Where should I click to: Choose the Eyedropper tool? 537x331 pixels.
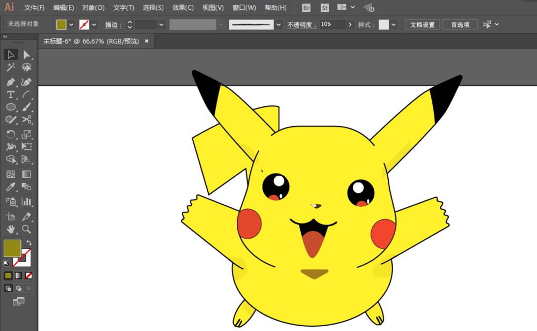pyautogui.click(x=10, y=187)
